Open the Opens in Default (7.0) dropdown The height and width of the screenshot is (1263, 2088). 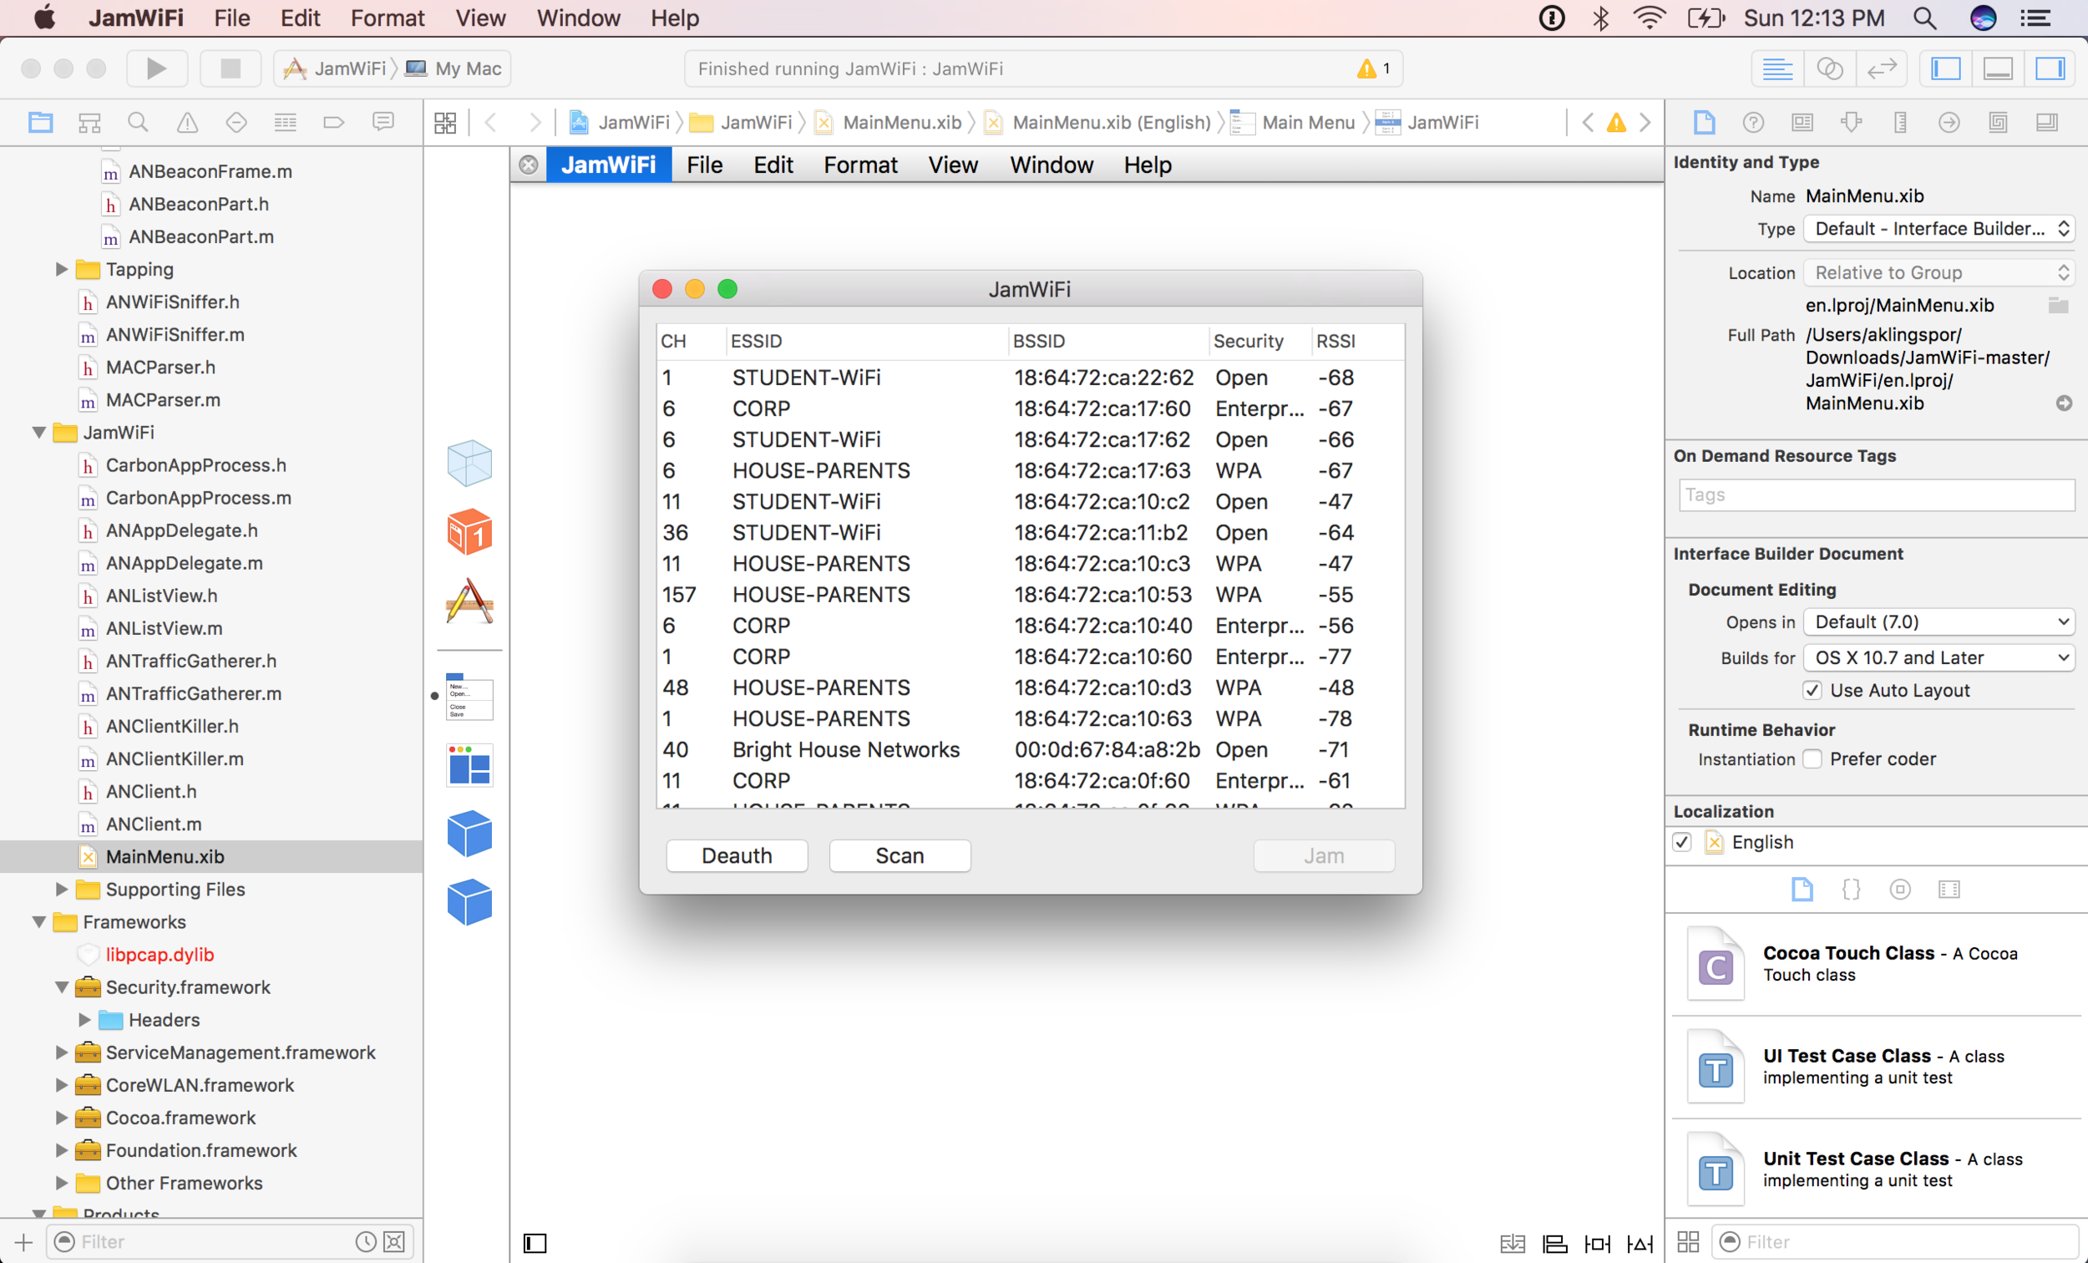click(x=1938, y=622)
